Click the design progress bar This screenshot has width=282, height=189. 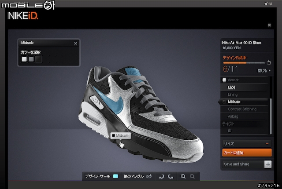coord(244,63)
